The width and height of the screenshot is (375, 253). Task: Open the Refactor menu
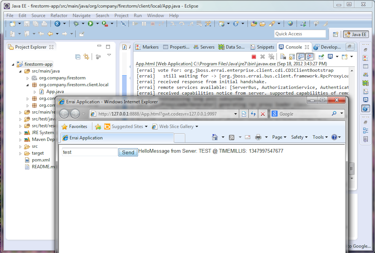tap(59, 16)
